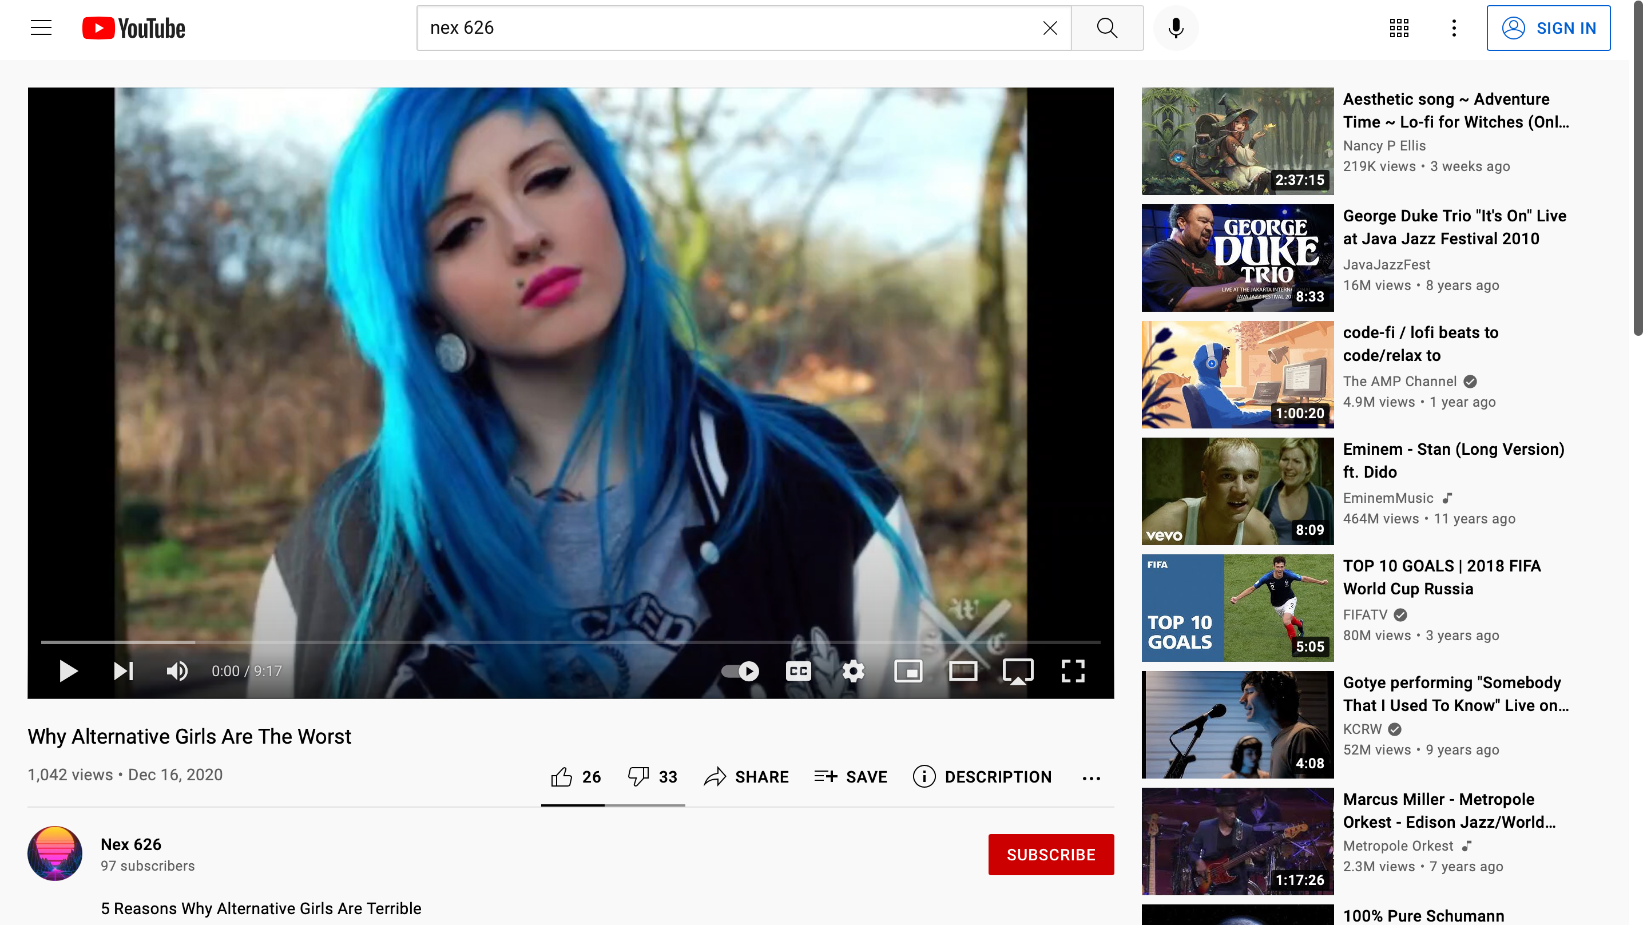Screen dimensions: 1647x925
Task: Clear the search box text
Action: click(1050, 28)
